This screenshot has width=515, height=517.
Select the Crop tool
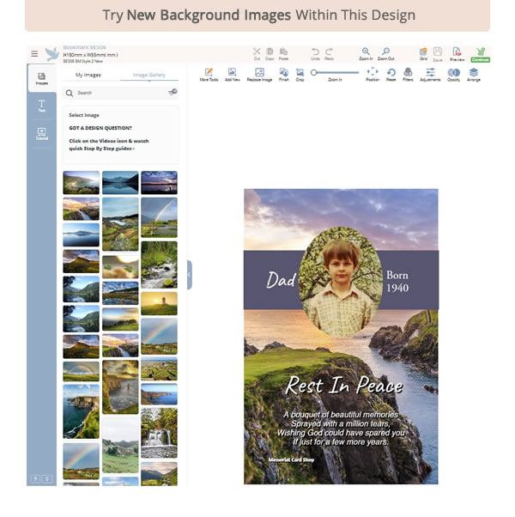[x=300, y=74]
